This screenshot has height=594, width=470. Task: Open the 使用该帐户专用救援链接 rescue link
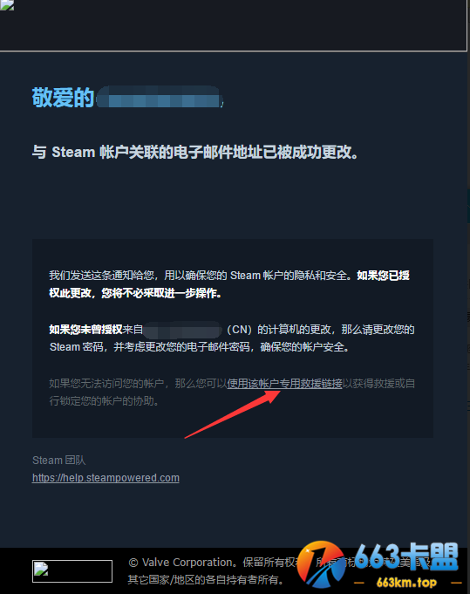[x=284, y=384]
